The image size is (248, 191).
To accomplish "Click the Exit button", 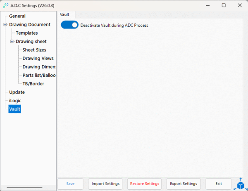I will coord(219,184).
